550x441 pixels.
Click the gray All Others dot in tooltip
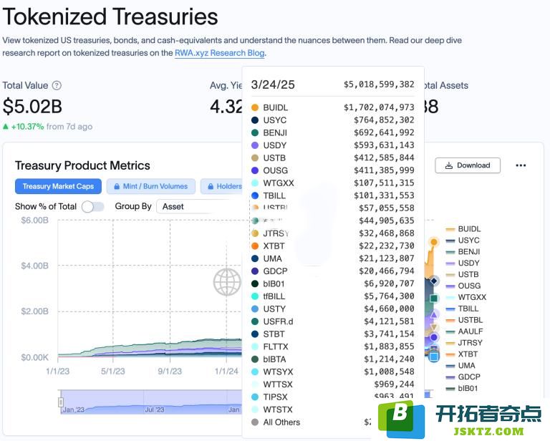point(255,422)
